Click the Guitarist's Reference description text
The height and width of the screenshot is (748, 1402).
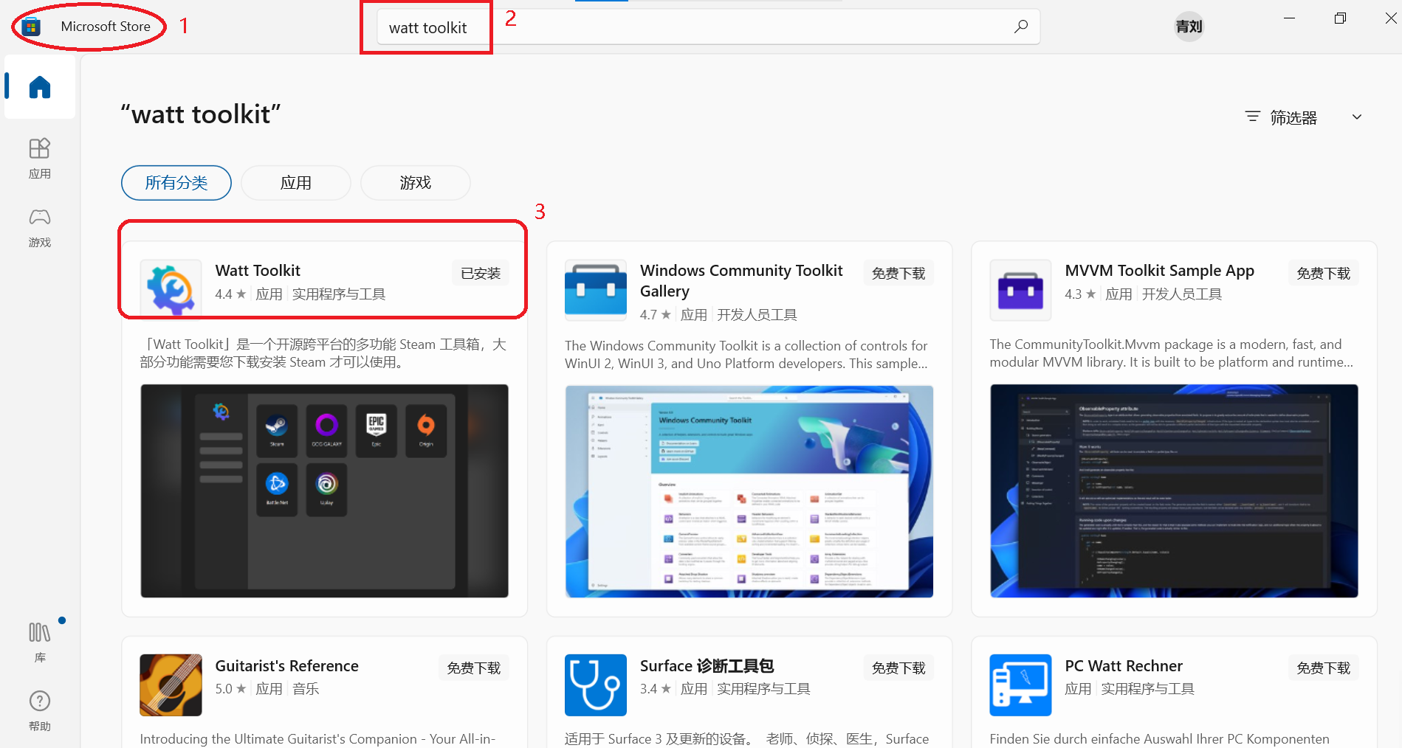(317, 739)
